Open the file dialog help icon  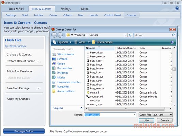coord(172,42)
